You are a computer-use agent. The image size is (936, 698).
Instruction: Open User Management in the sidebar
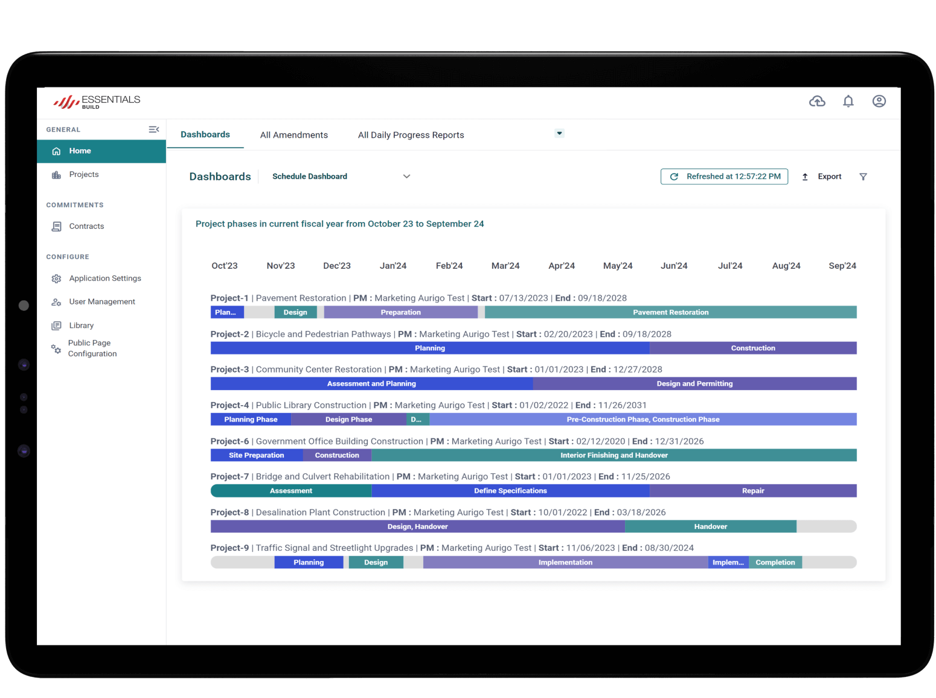point(101,302)
